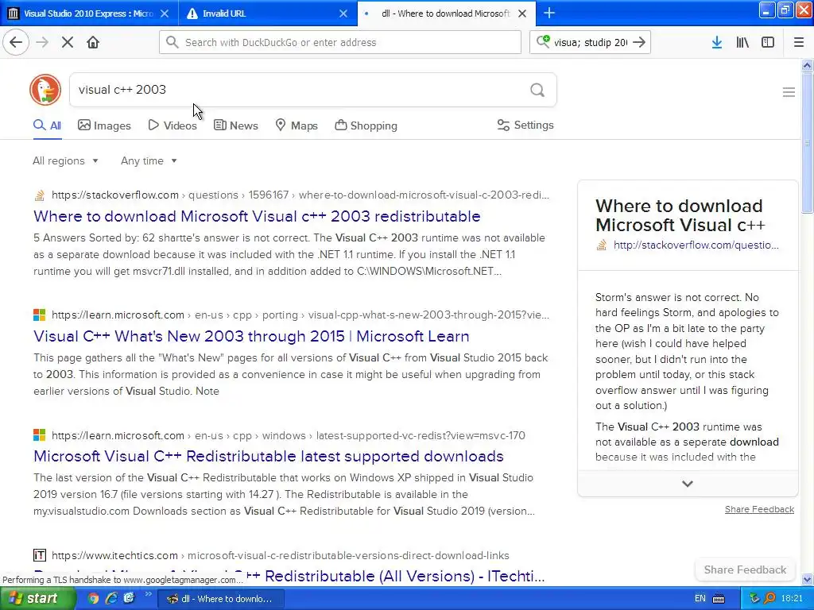Select the Videos results tab
814x610 pixels.
pos(172,125)
